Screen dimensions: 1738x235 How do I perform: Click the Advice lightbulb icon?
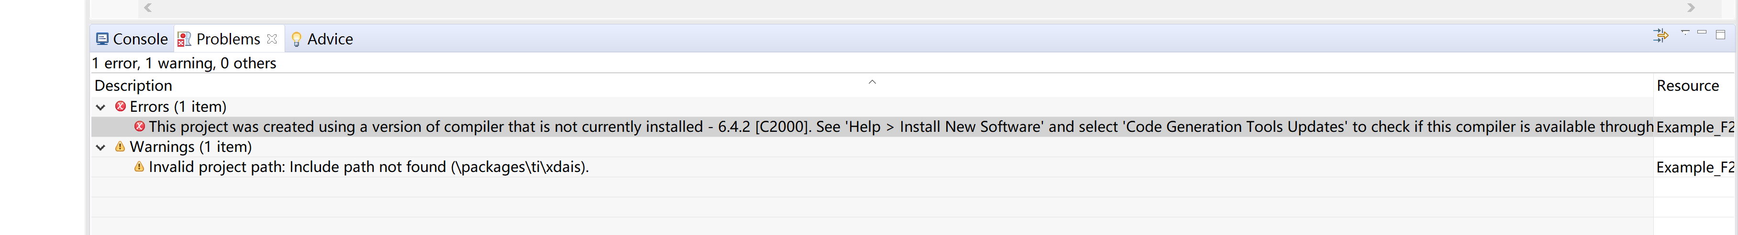296,39
